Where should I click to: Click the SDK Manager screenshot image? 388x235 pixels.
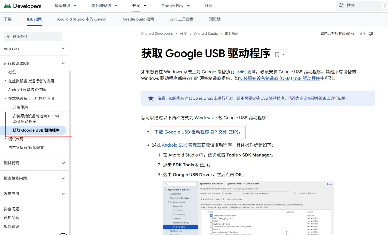click(x=248, y=208)
